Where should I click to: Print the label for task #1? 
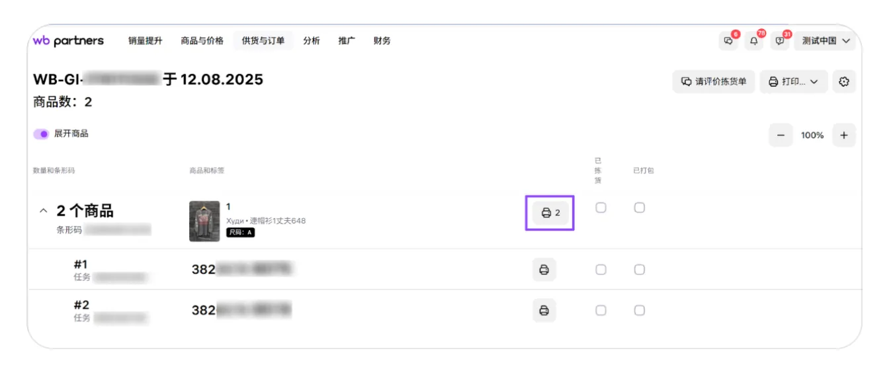544,270
